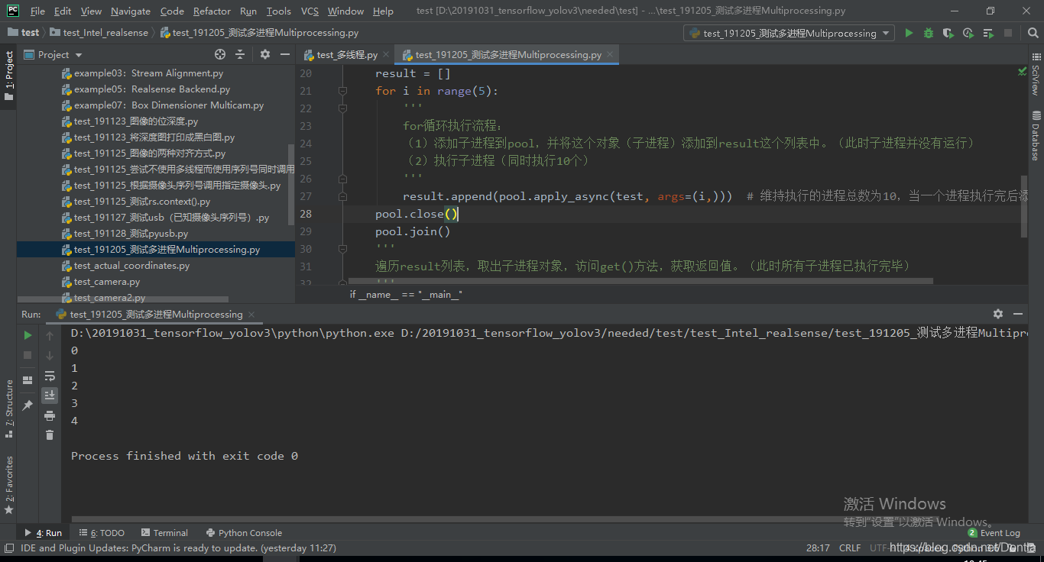Open the Terminal tool window
Viewport: 1044px width, 562px height.
(164, 533)
